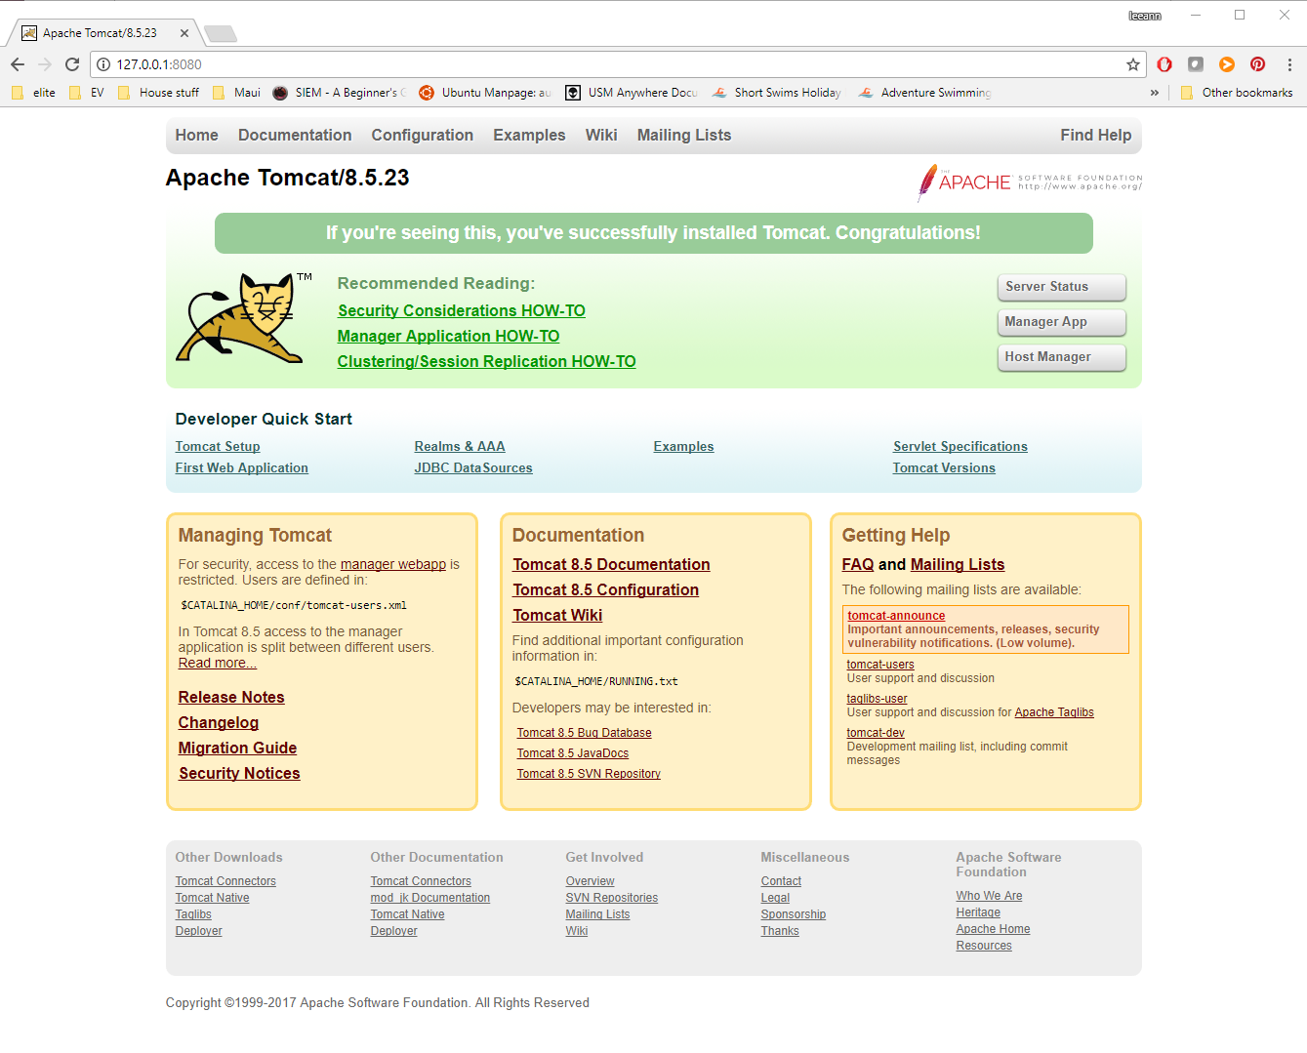Image resolution: width=1307 pixels, height=1053 pixels.
Task: Show the site info icon in address bar
Action: tap(103, 64)
